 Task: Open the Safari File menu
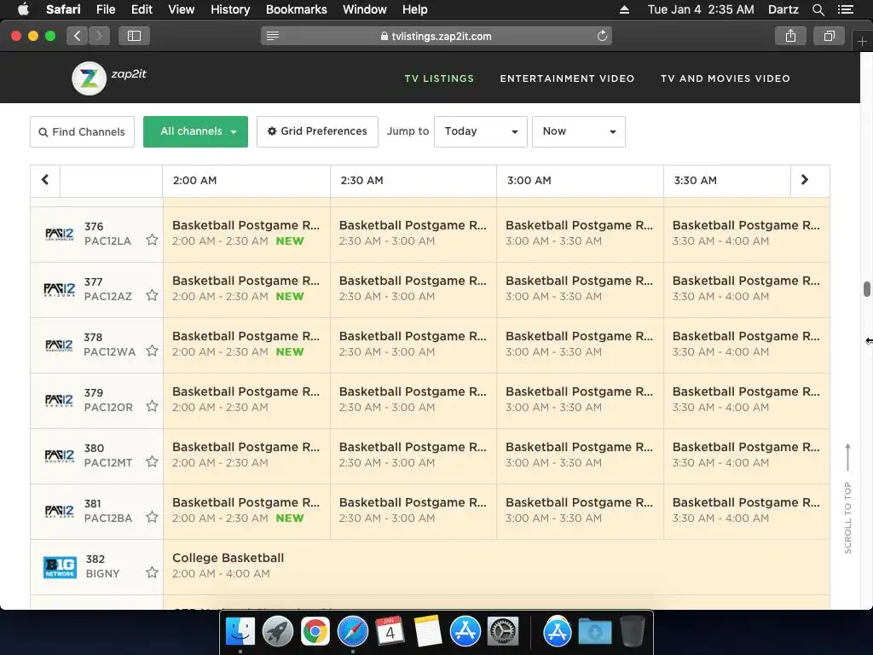pyautogui.click(x=105, y=9)
